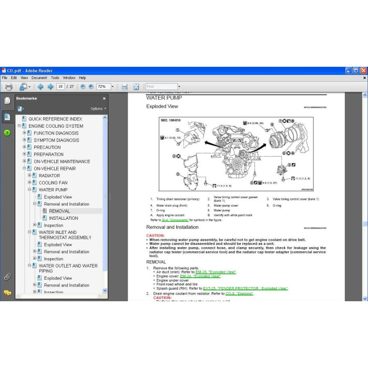The image size is (368, 368).
Task: Close the document with menu-bar X
Action: click(364, 78)
